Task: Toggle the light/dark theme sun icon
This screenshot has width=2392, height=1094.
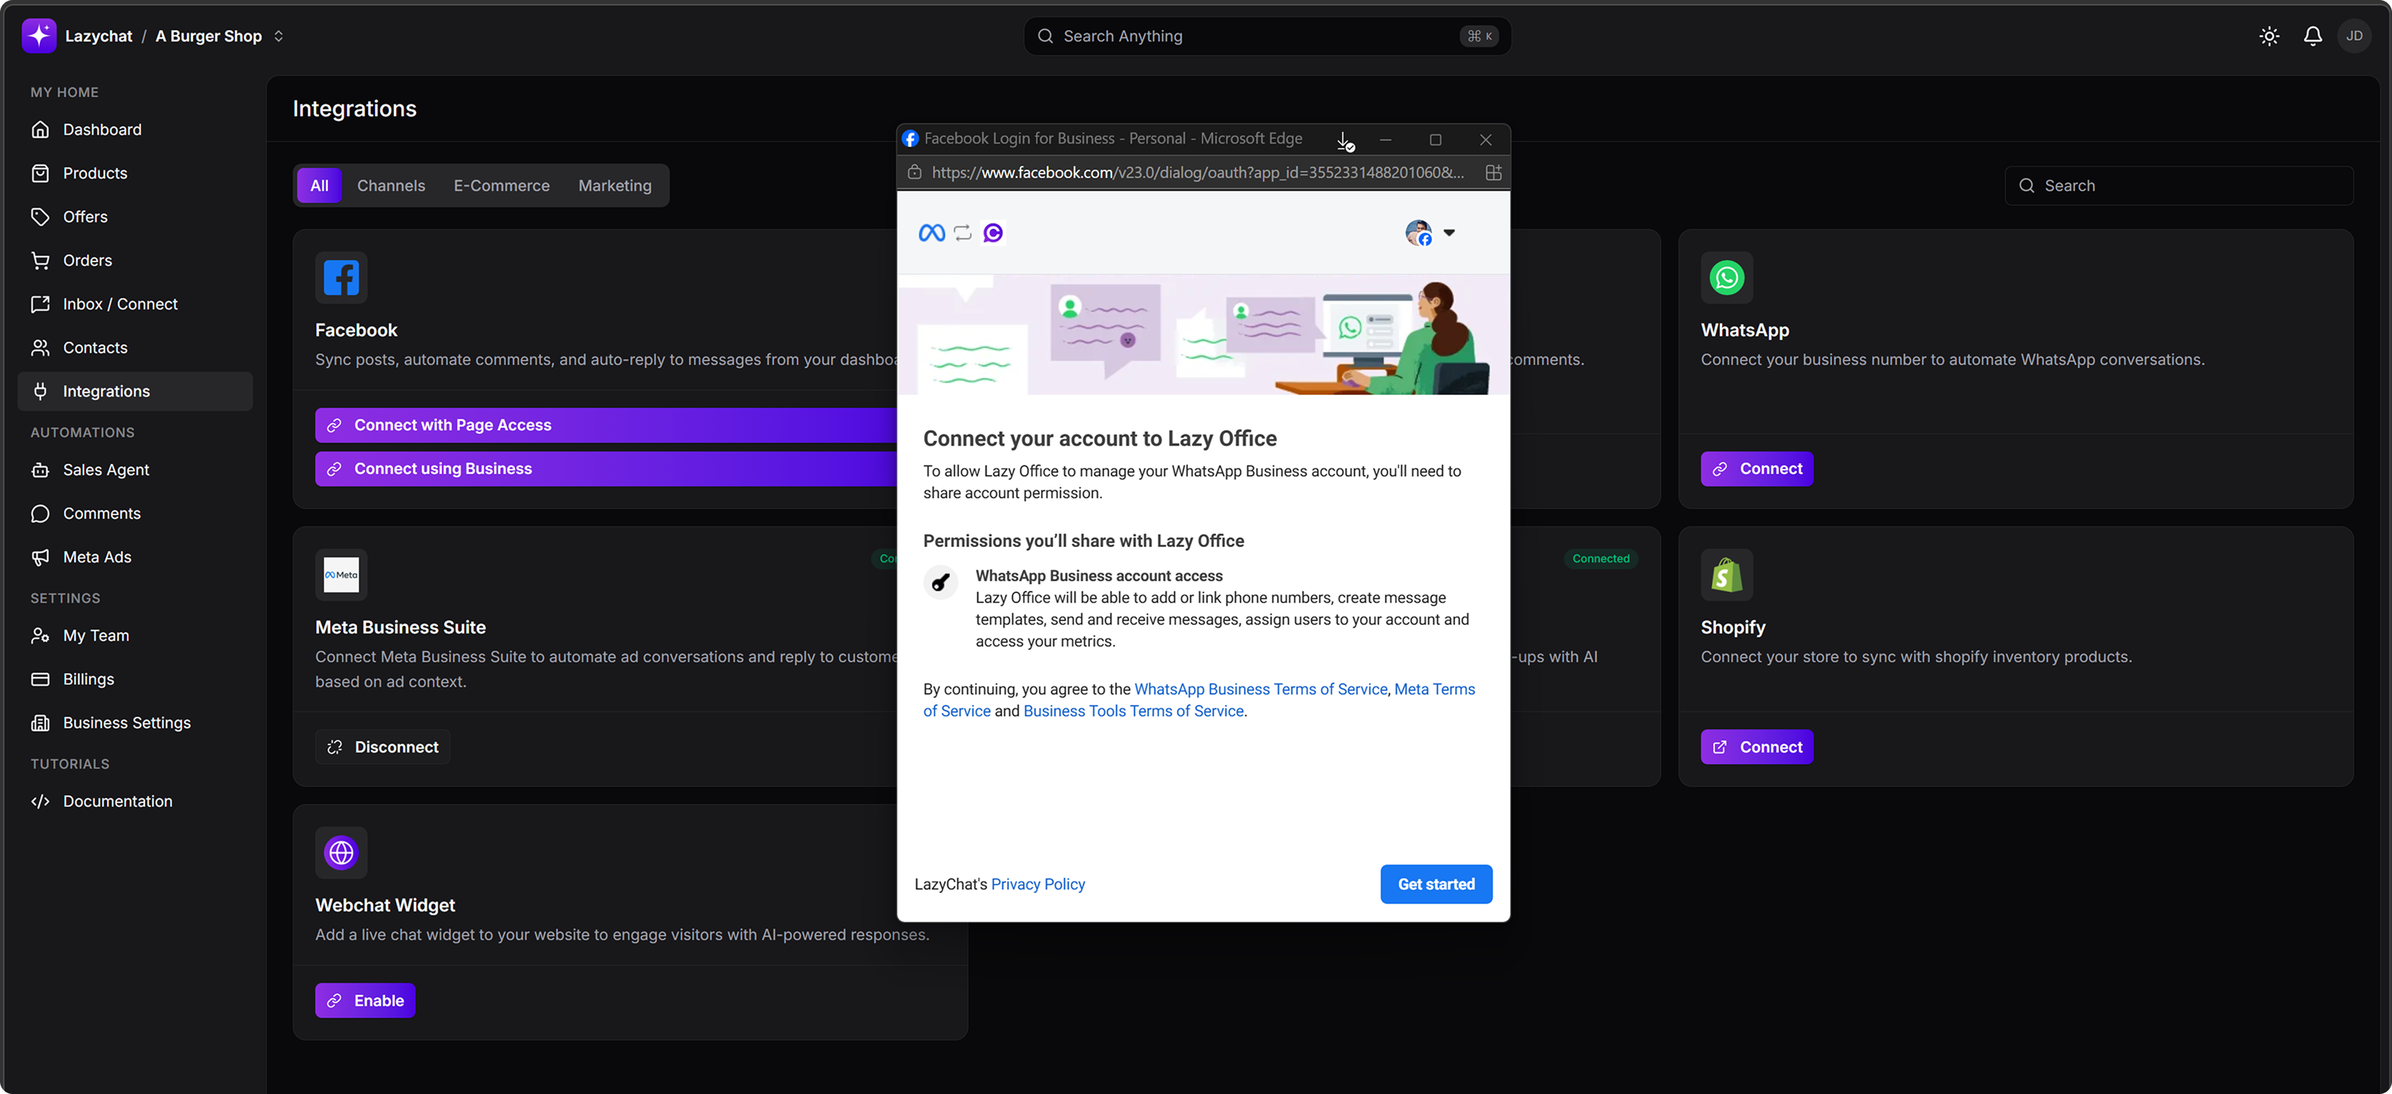Action: [2268, 36]
